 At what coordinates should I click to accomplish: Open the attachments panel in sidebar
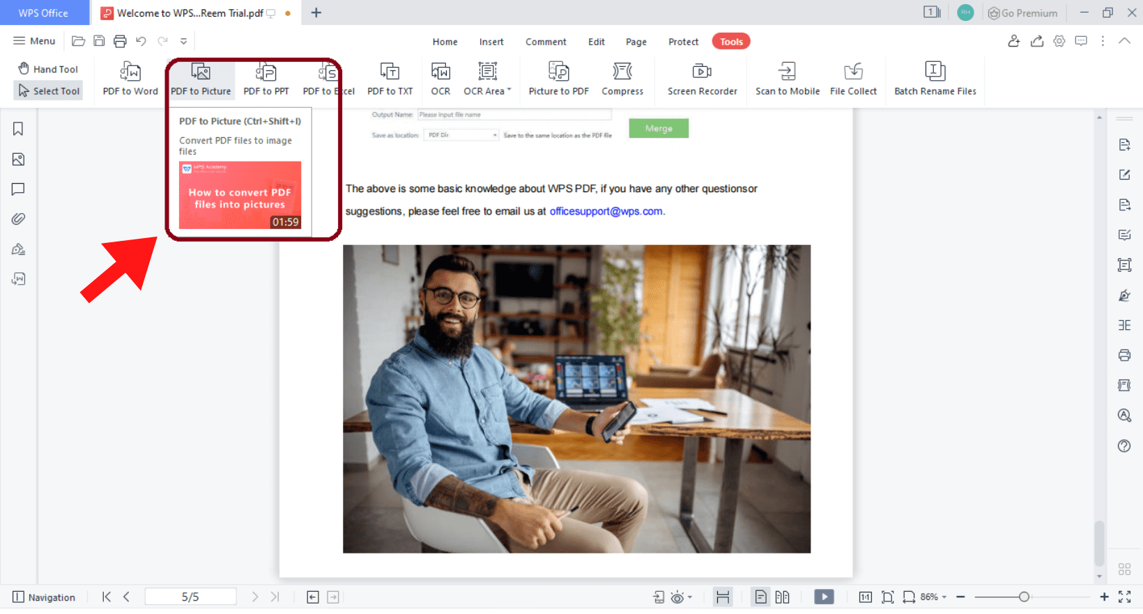pyautogui.click(x=18, y=219)
